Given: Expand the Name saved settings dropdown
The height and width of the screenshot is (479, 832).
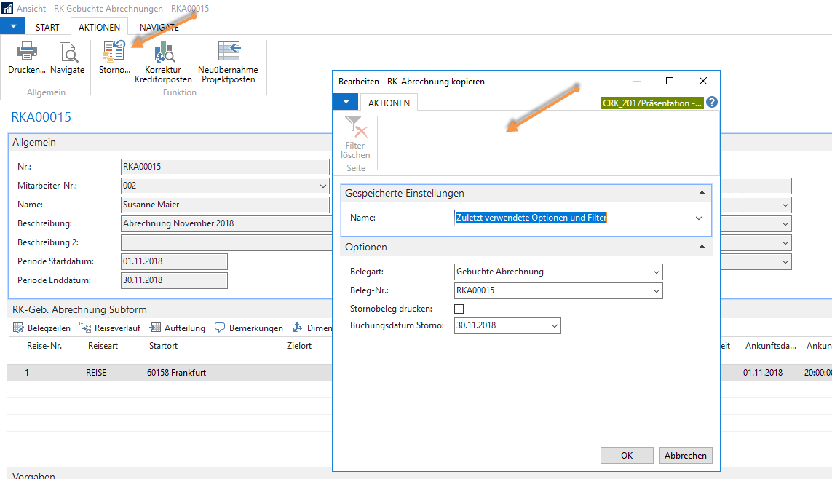Looking at the screenshot, I should pos(698,218).
